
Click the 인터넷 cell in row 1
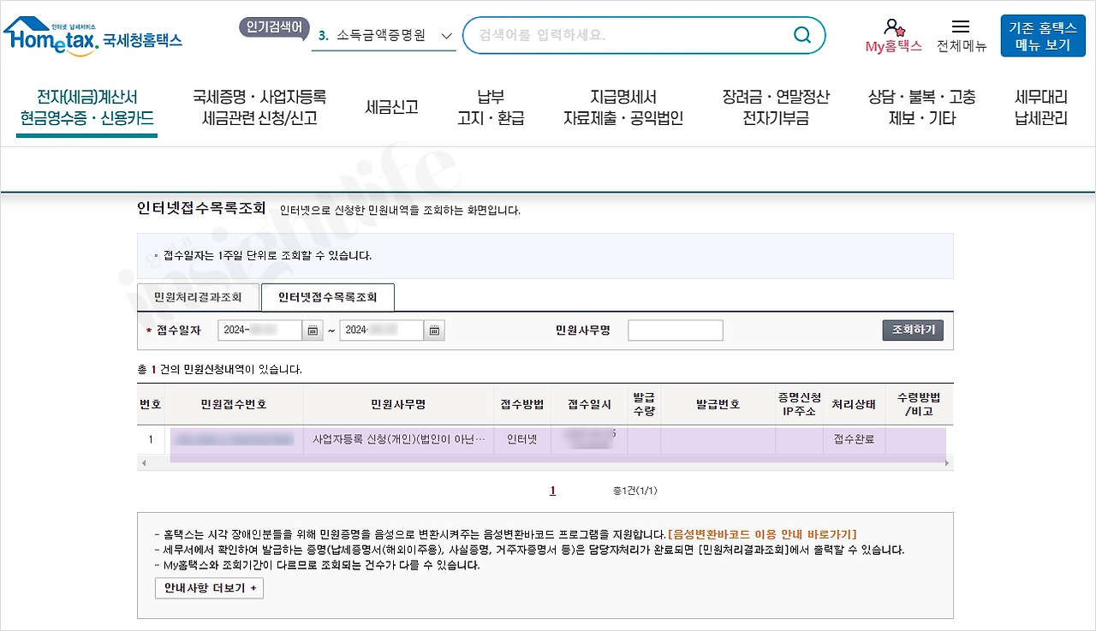[x=521, y=440]
